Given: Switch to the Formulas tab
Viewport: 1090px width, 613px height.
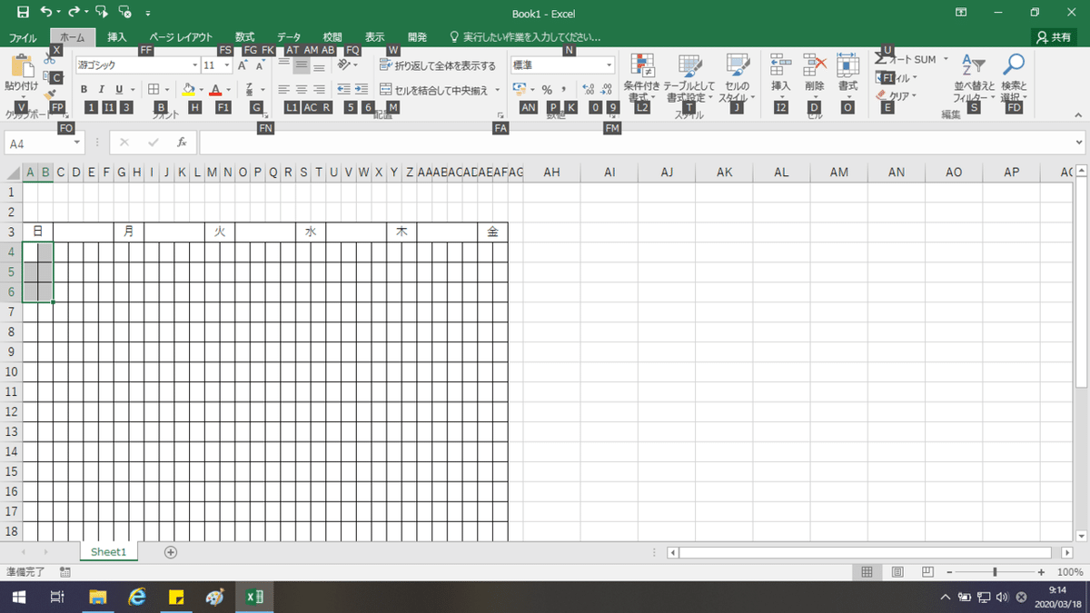Looking at the screenshot, I should click(245, 38).
